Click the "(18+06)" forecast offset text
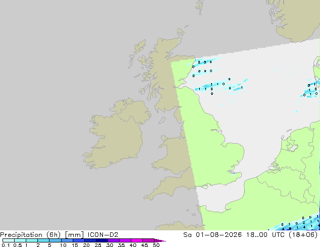320x247 pixels. (303, 235)
